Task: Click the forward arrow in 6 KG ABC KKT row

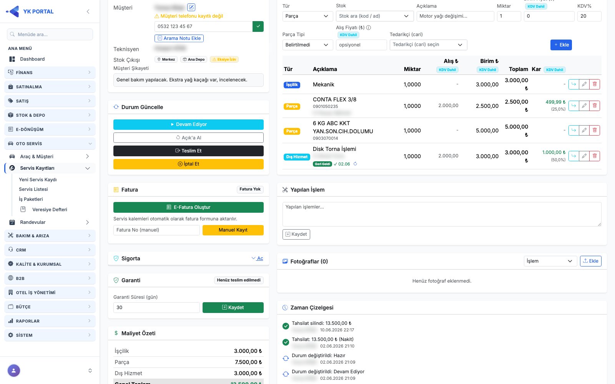Action: pyautogui.click(x=573, y=131)
